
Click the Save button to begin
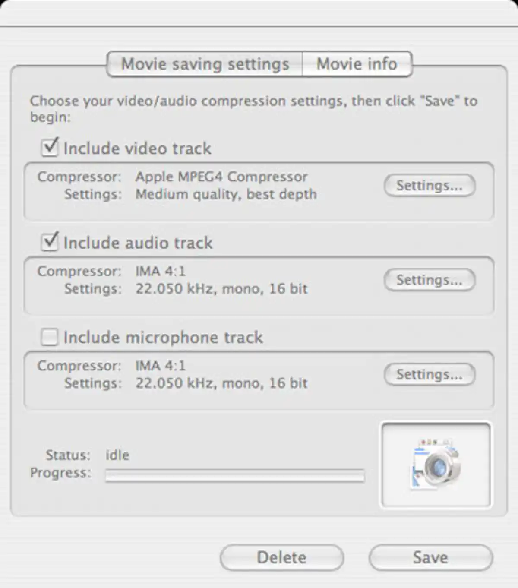click(430, 557)
